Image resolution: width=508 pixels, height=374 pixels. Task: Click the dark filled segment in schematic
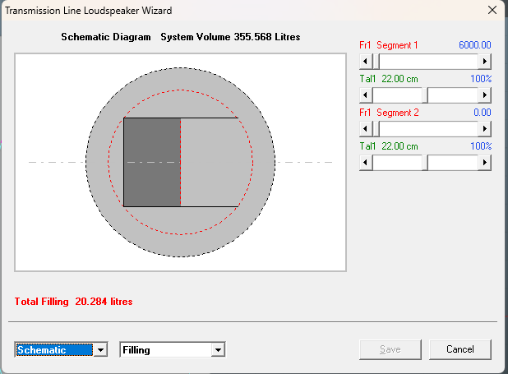click(152, 162)
